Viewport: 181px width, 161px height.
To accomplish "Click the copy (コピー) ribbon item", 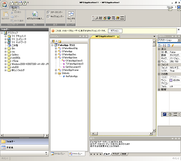I will (x=15, y=16).
